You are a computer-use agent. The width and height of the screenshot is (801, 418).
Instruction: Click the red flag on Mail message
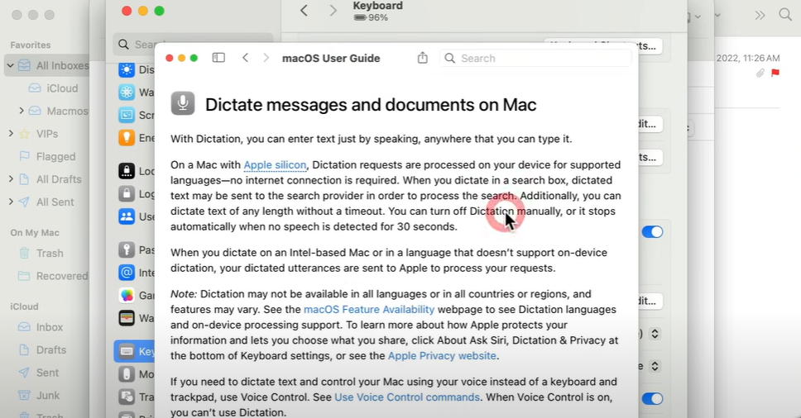click(x=775, y=73)
